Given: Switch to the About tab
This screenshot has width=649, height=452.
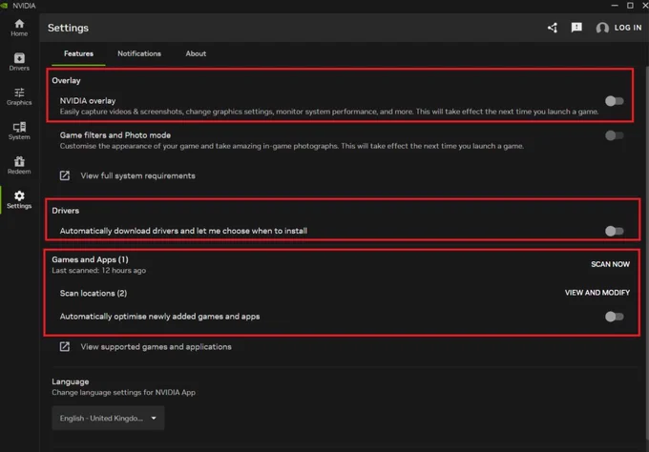Looking at the screenshot, I should click(196, 53).
